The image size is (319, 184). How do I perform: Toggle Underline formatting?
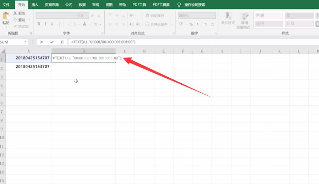pos(52,24)
